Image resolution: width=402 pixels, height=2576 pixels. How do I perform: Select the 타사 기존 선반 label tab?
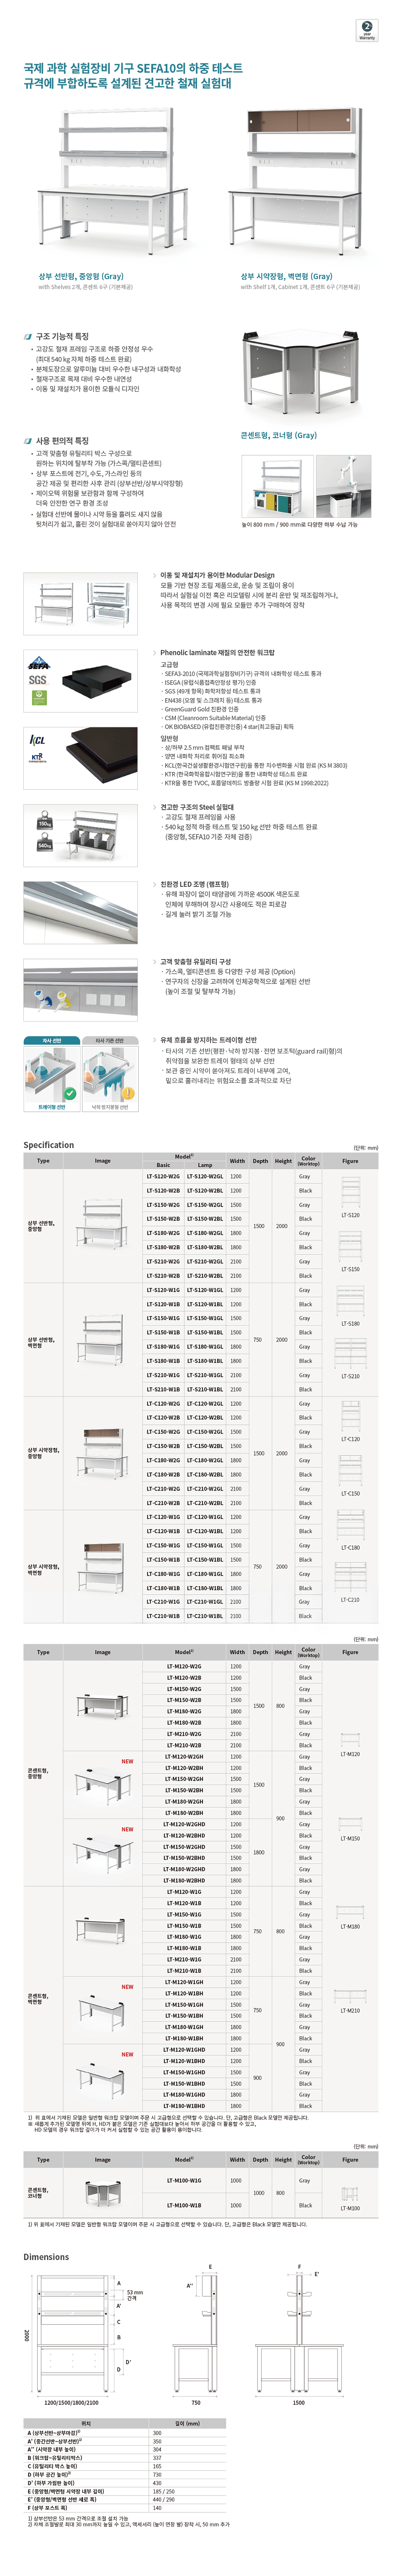click(109, 1041)
